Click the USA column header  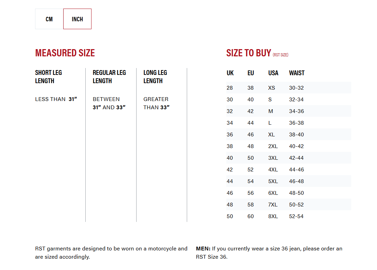273,73
